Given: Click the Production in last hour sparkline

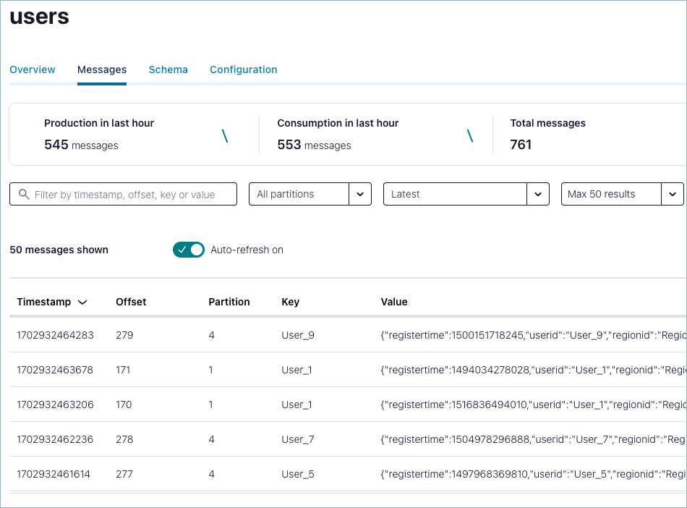Looking at the screenshot, I should 224,135.
